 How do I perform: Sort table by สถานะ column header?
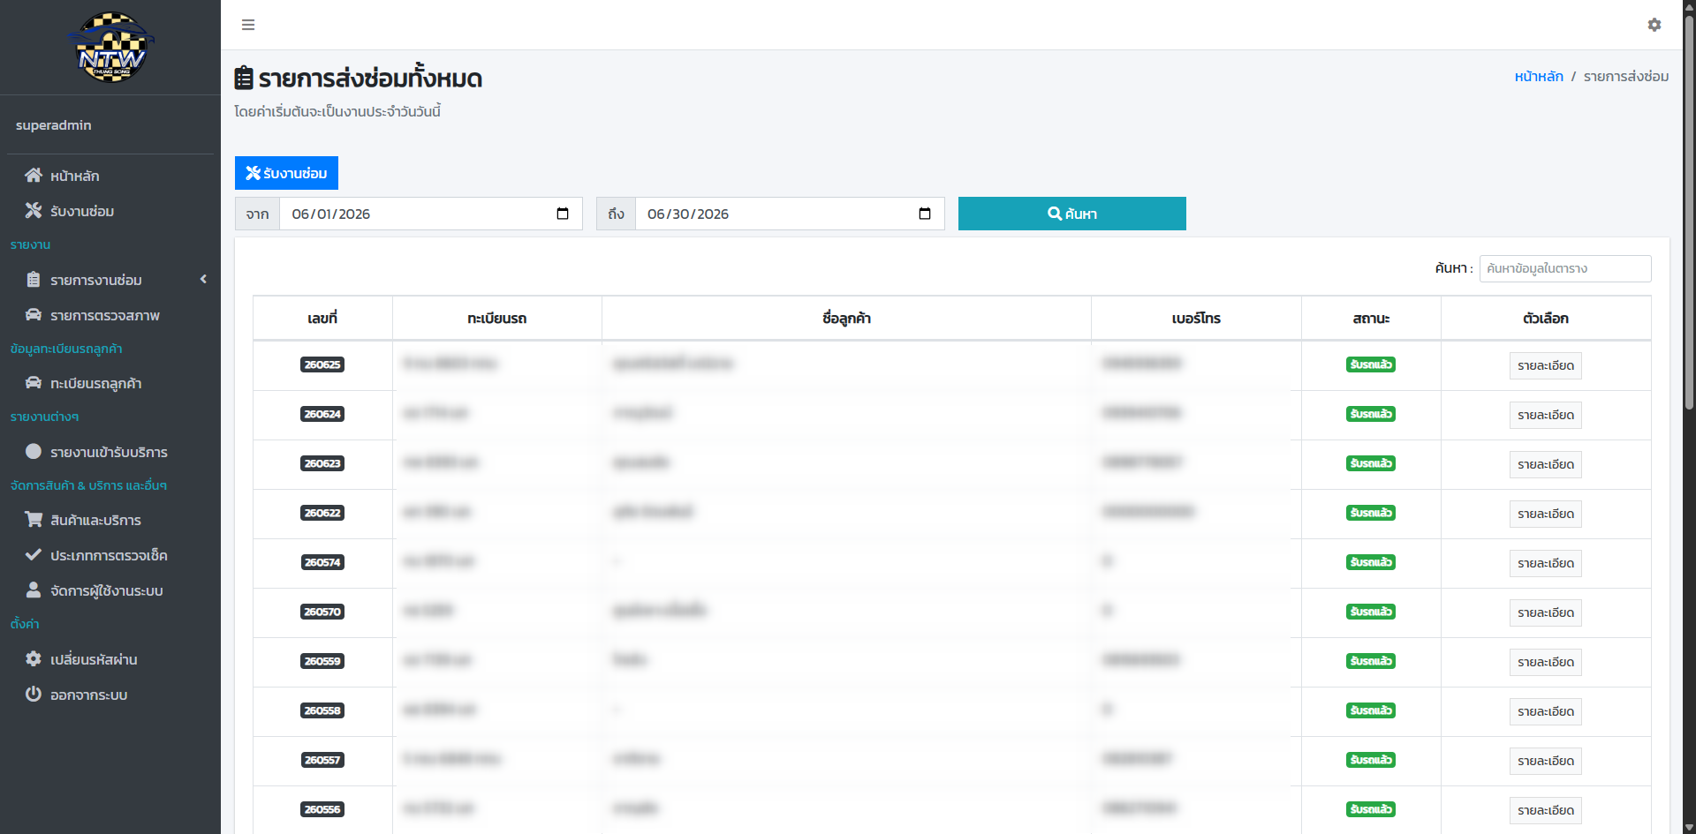(x=1371, y=318)
